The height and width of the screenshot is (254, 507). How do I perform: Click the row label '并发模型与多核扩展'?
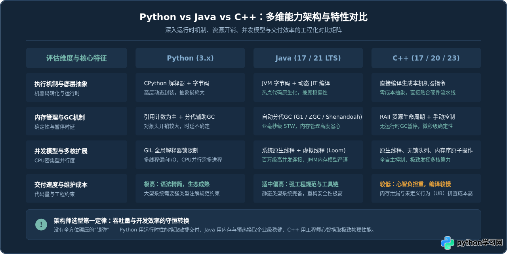[61, 151]
